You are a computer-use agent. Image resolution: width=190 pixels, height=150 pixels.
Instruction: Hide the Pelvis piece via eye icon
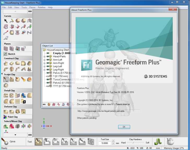pos(48,73)
